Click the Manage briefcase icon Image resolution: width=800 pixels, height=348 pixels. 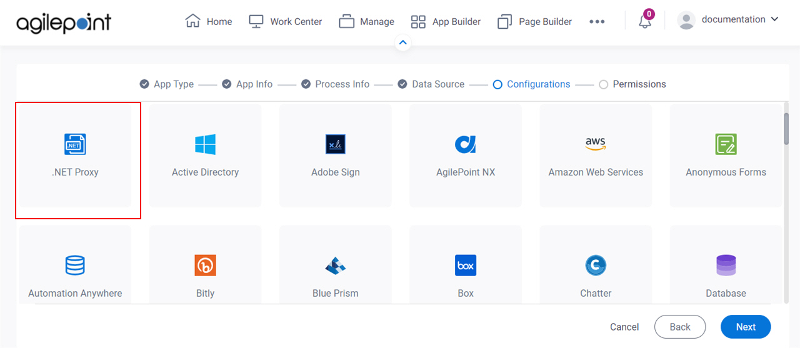pos(346,21)
